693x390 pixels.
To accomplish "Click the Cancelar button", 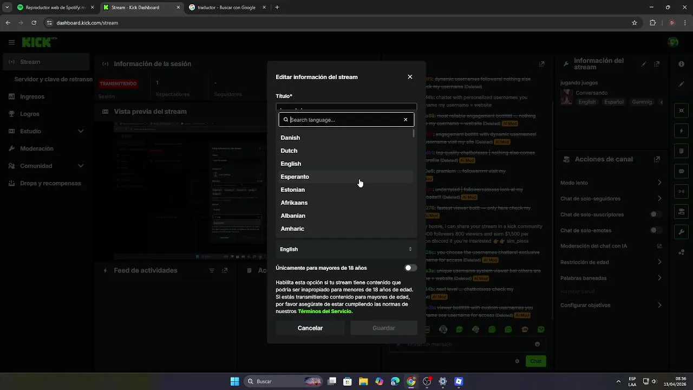I will click(x=310, y=328).
